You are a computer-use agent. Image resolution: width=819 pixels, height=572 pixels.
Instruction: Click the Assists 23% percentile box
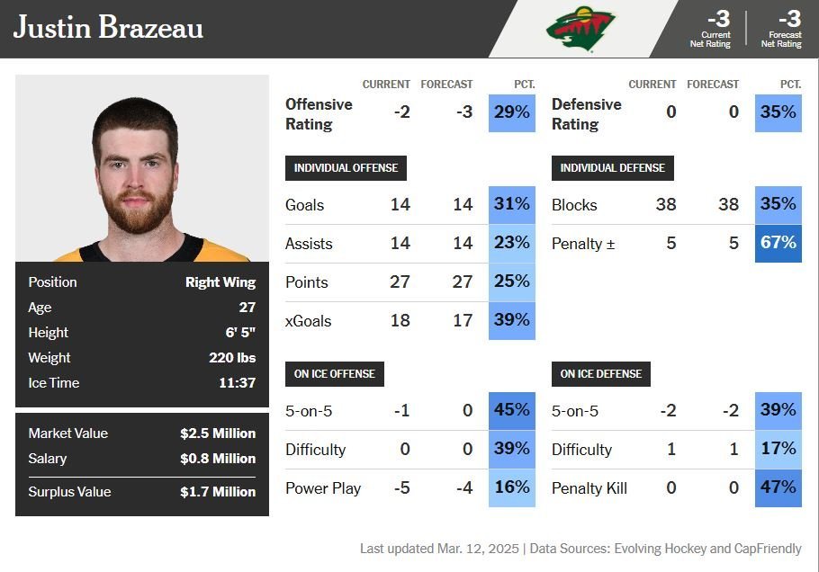tap(511, 243)
